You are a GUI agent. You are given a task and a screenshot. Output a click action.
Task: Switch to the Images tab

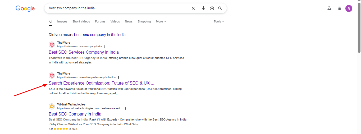[62, 21]
